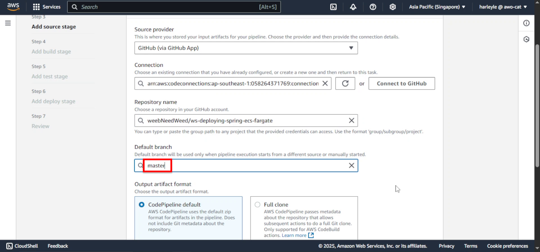Image resolution: width=540 pixels, height=252 pixels.
Task: Clear the Default branch with X
Action: (352, 166)
